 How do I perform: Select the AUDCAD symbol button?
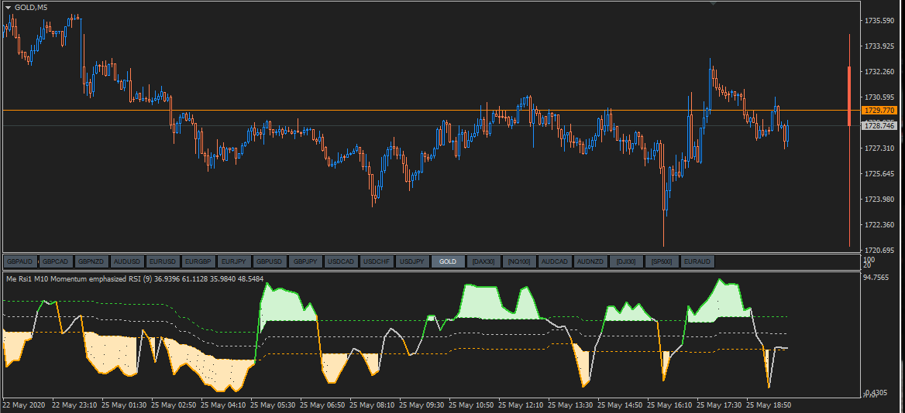pyautogui.click(x=555, y=261)
